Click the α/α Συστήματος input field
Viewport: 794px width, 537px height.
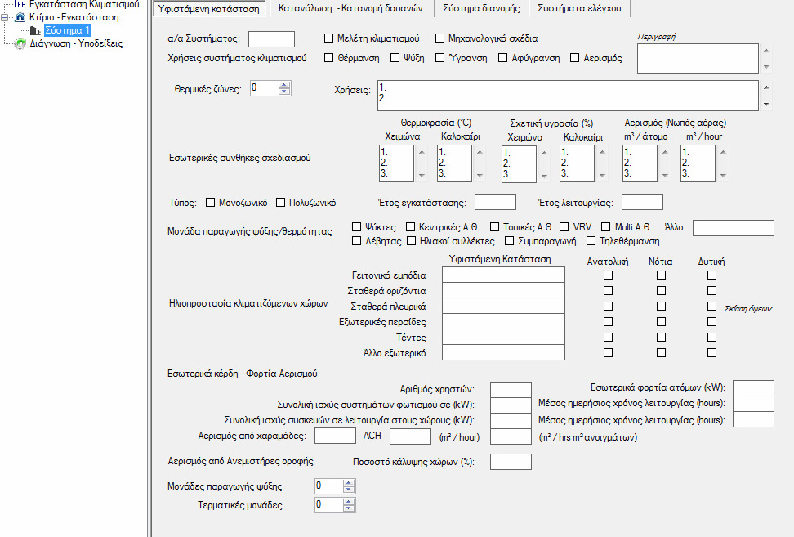click(x=271, y=39)
